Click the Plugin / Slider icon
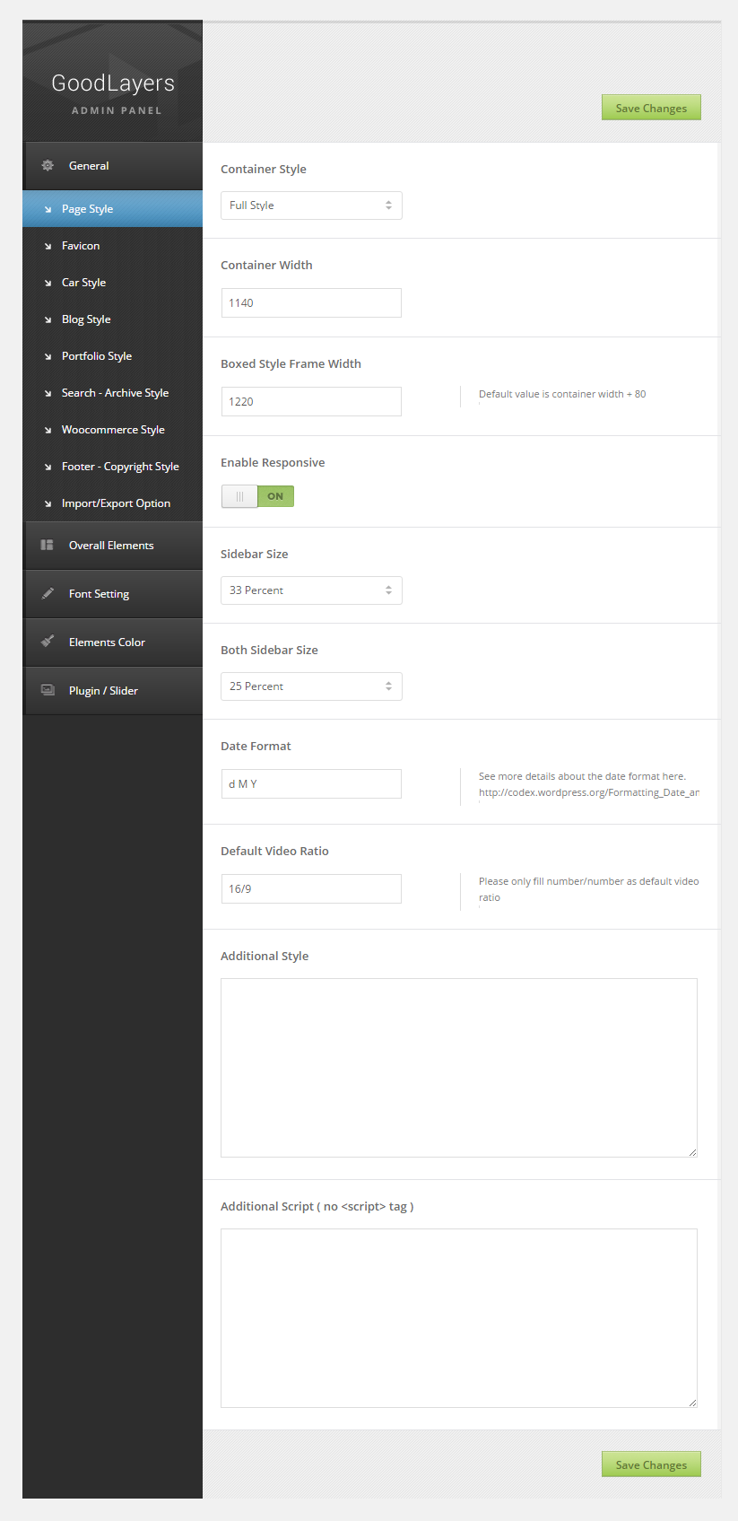Image resolution: width=738 pixels, height=1521 pixels. pos(48,690)
